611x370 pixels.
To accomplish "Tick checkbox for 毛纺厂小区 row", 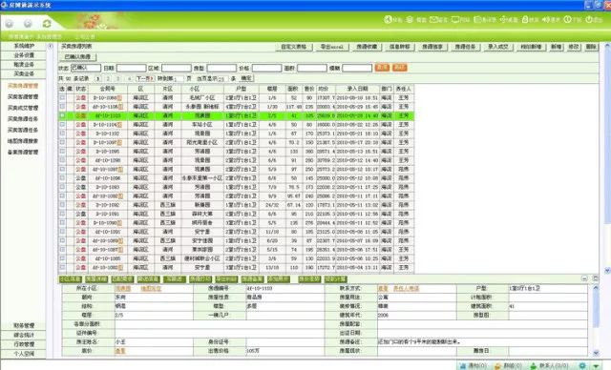I will click(62, 97).
